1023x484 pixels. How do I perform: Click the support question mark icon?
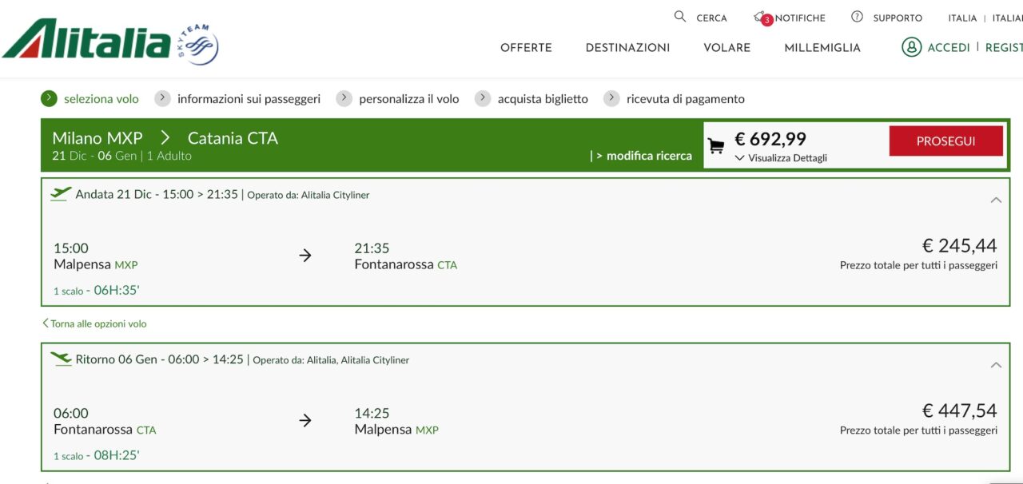(857, 16)
